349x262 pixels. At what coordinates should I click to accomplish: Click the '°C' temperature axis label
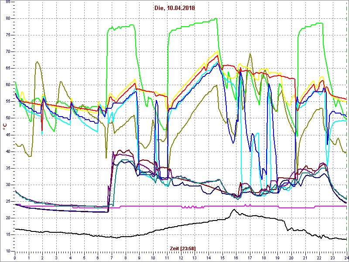click(5, 127)
